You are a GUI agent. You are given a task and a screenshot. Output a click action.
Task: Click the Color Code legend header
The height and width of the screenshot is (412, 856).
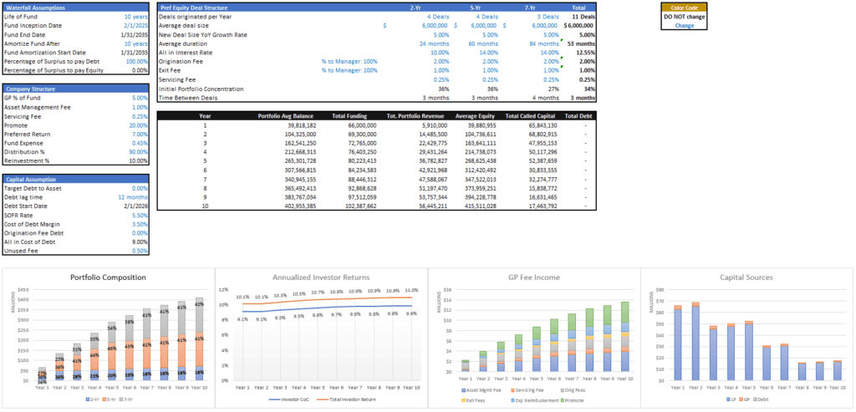click(x=684, y=8)
